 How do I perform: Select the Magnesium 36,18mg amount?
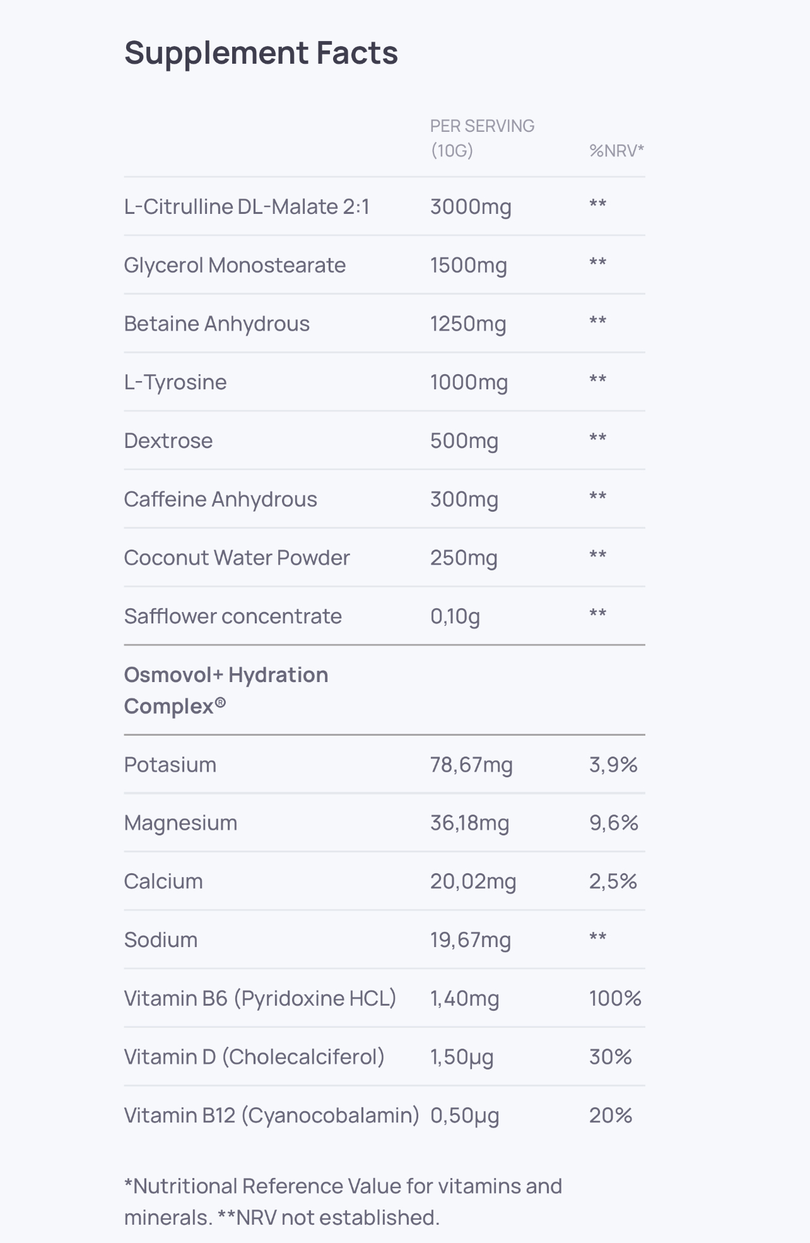point(469,823)
